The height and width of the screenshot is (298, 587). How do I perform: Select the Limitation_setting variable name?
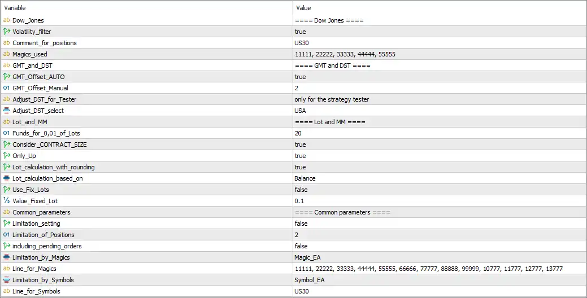coord(36,224)
